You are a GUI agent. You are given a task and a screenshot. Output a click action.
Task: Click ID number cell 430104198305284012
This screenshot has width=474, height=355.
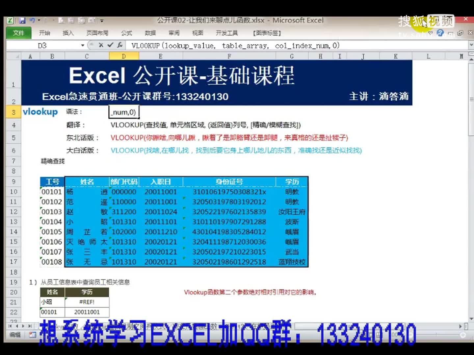pyautogui.click(x=229, y=232)
